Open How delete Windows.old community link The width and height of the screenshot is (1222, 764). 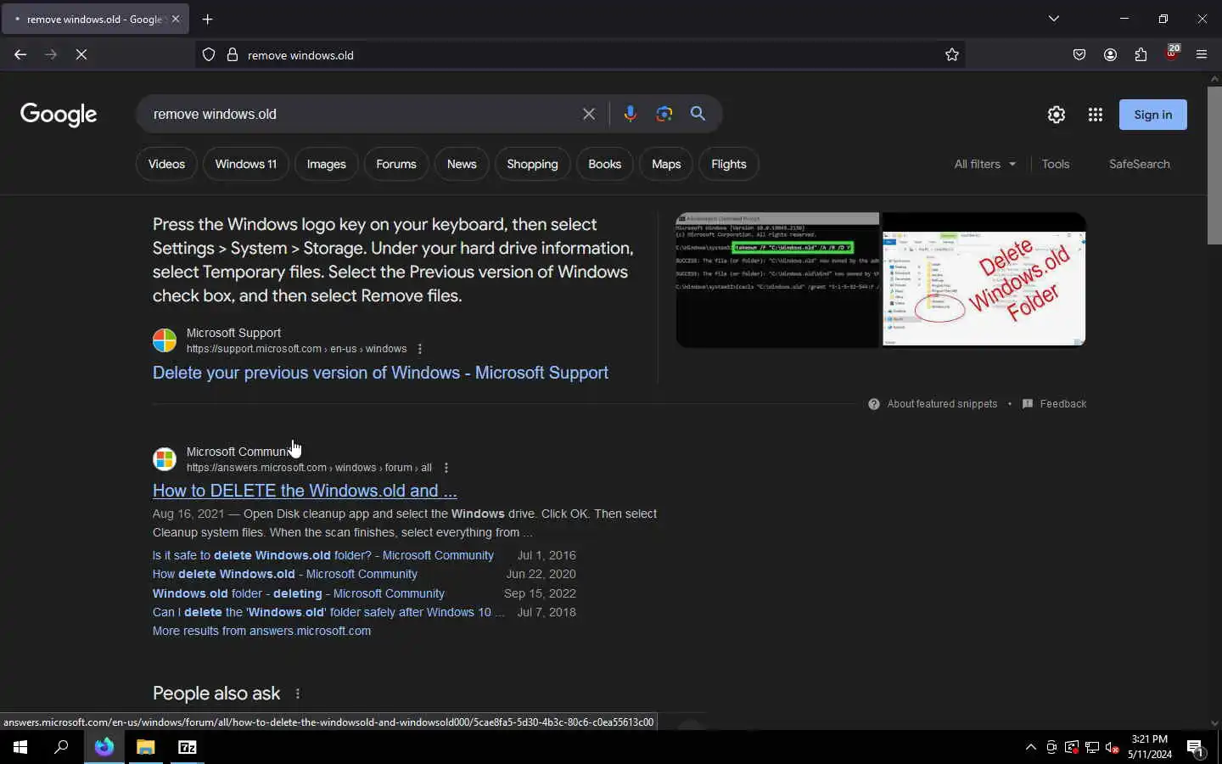(x=285, y=574)
